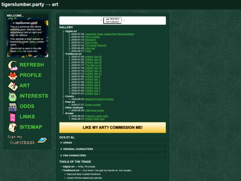
Task: Open the Artfight day 3 link
Action: [93, 88]
